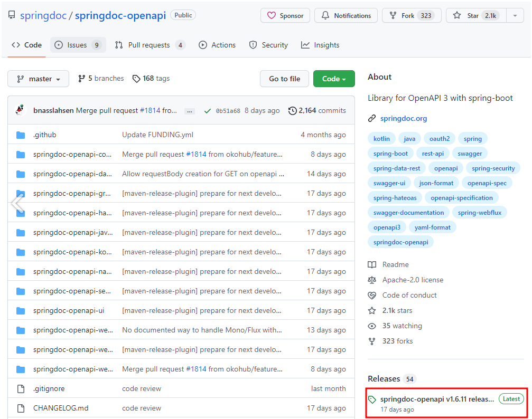Viewport: 532px width, 419px height.
Task: Select the kotlin topic tag
Action: click(381, 139)
